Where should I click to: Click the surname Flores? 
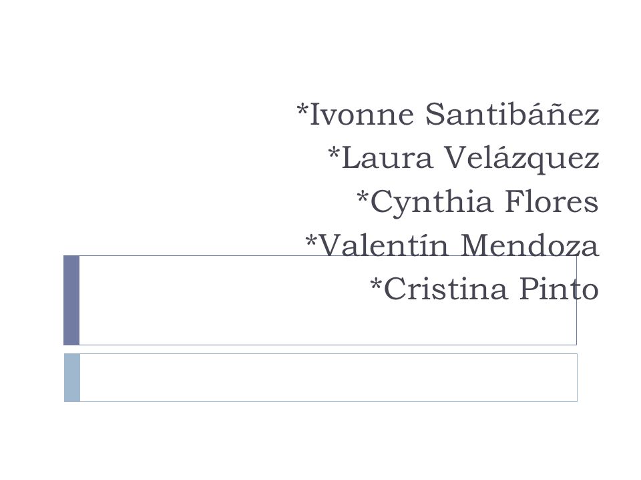552,201
